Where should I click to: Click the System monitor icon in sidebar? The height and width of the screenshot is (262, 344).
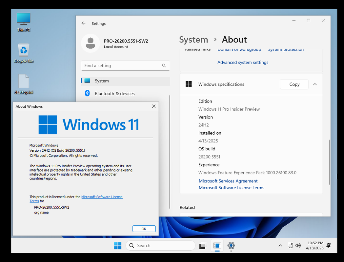[87, 81]
